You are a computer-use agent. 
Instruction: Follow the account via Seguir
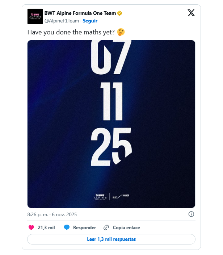click(90, 21)
